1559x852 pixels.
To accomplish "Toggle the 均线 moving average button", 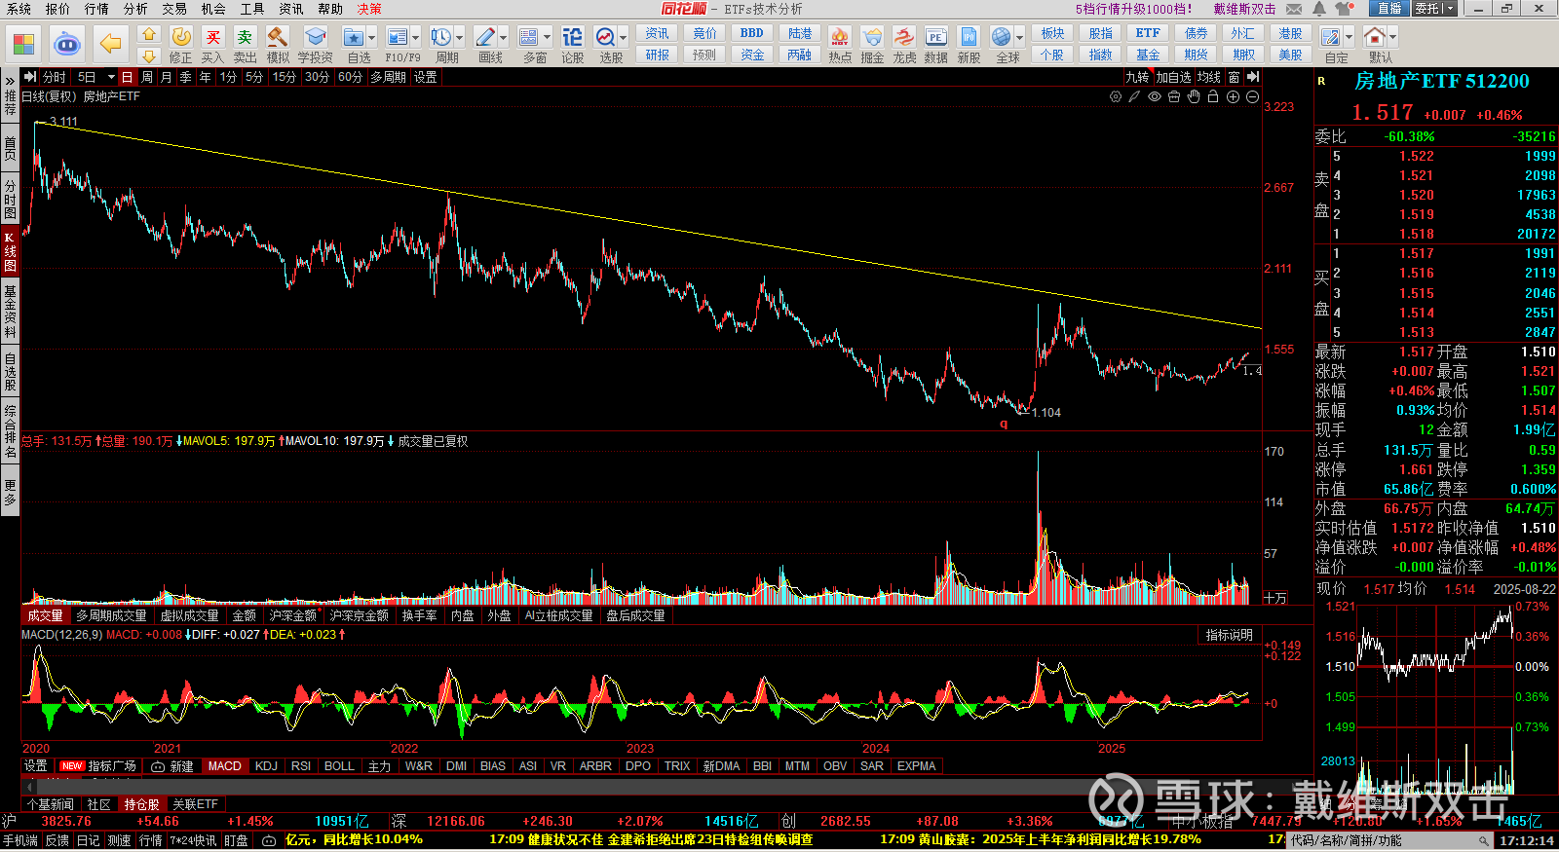I will point(1209,77).
